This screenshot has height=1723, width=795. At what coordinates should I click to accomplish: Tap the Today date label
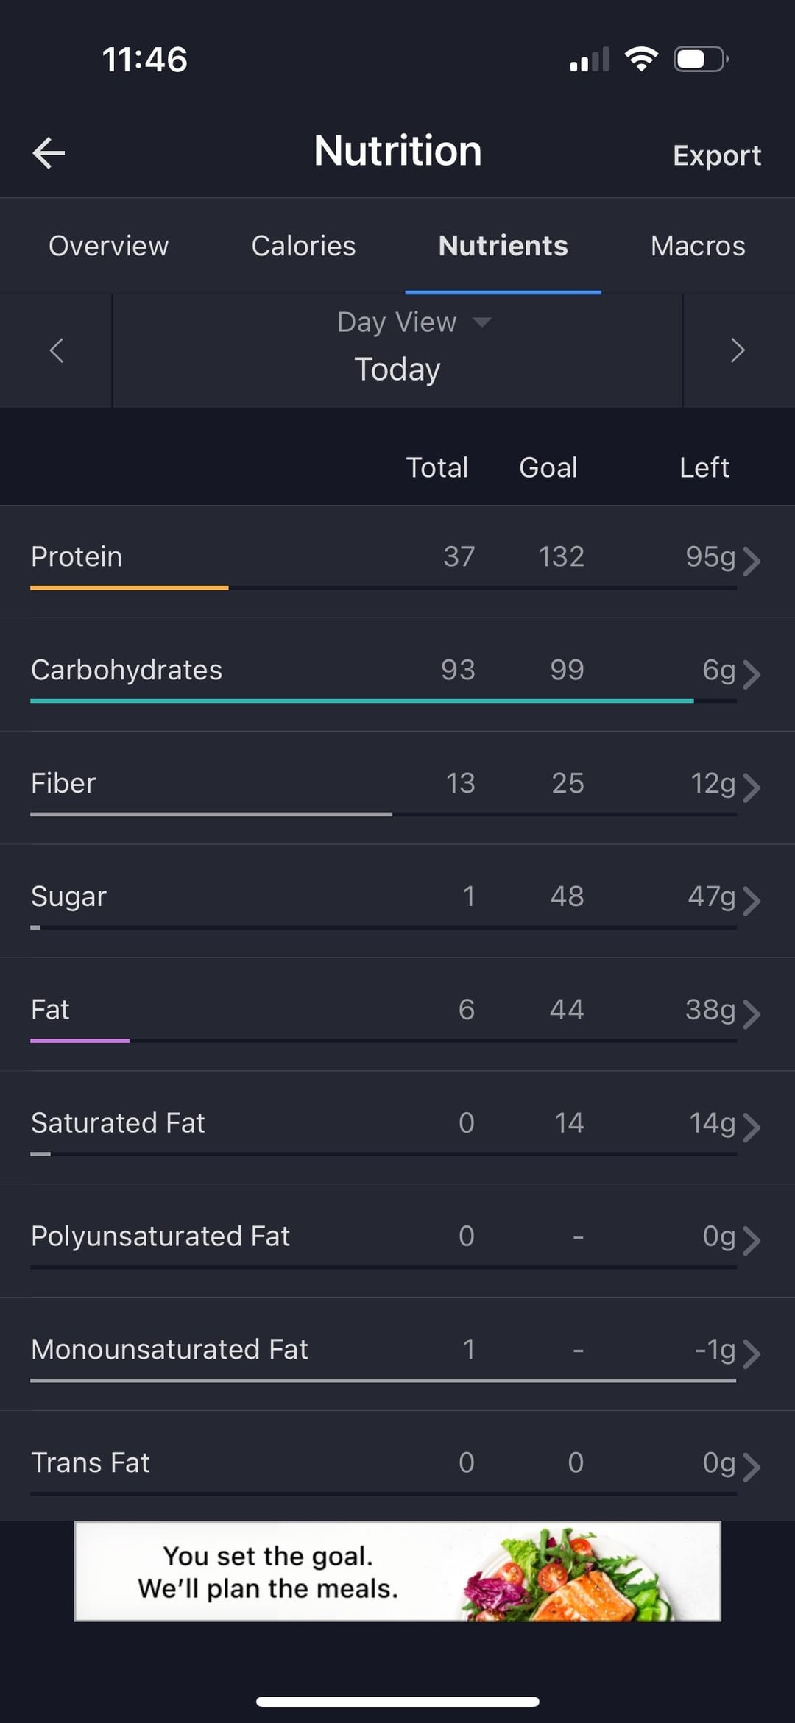(397, 369)
